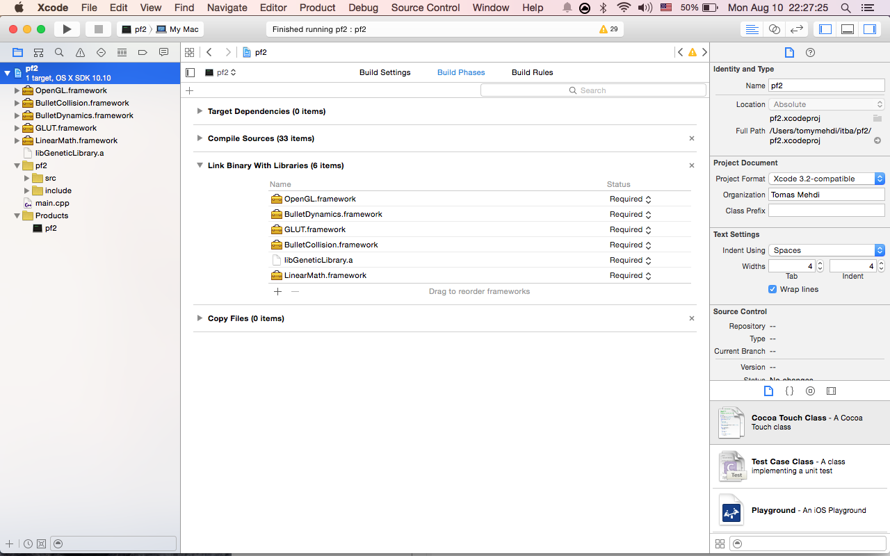Open Indent Using dropdown
Image resolution: width=890 pixels, height=556 pixels.
[x=827, y=250]
